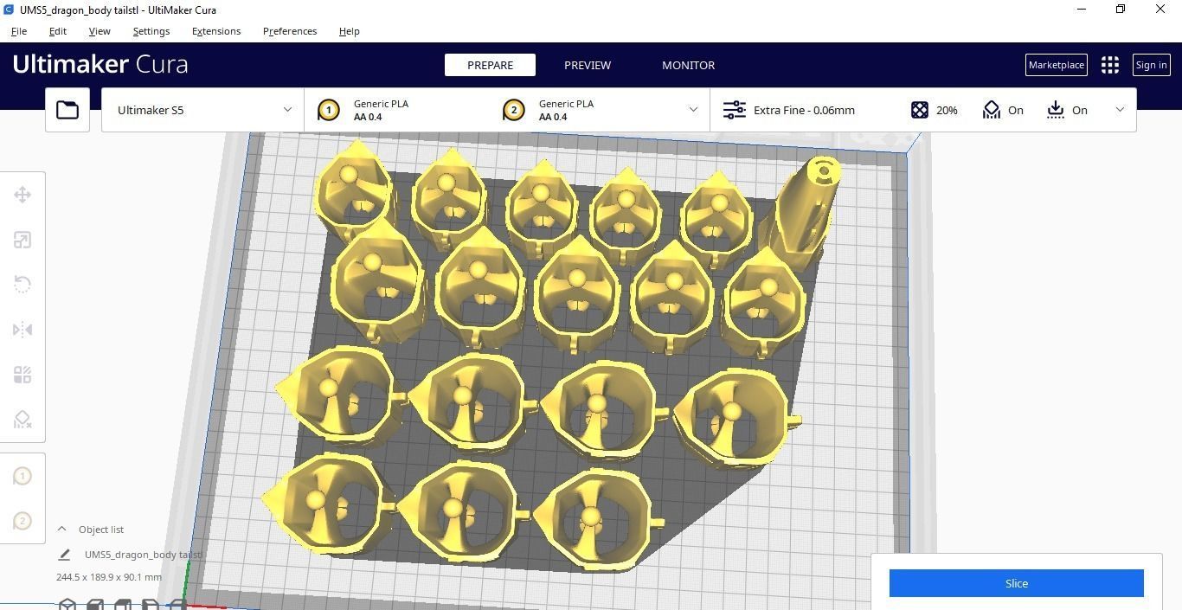This screenshot has width=1182, height=610.
Task: Switch to right view cube icon
Action: pyautogui.click(x=177, y=604)
